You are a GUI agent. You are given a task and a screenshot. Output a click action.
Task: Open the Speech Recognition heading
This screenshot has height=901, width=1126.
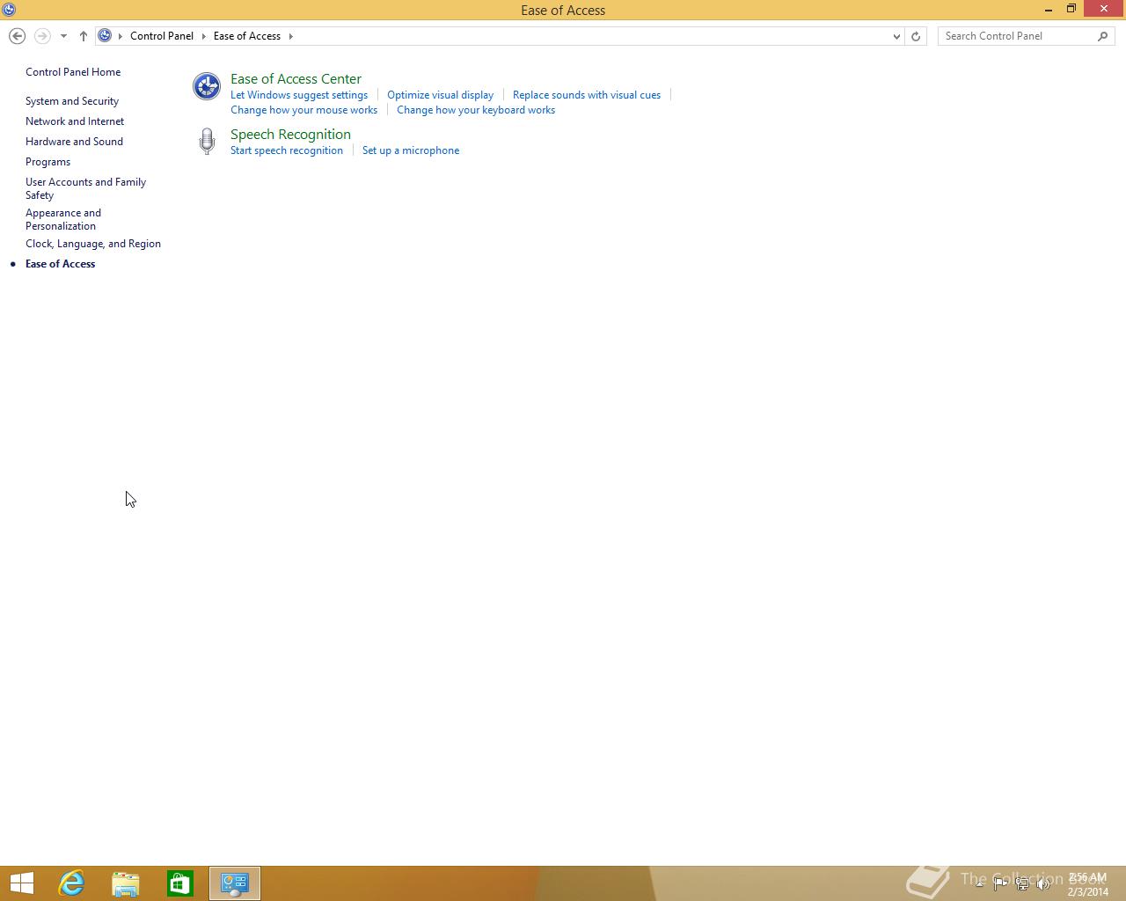pyautogui.click(x=290, y=135)
